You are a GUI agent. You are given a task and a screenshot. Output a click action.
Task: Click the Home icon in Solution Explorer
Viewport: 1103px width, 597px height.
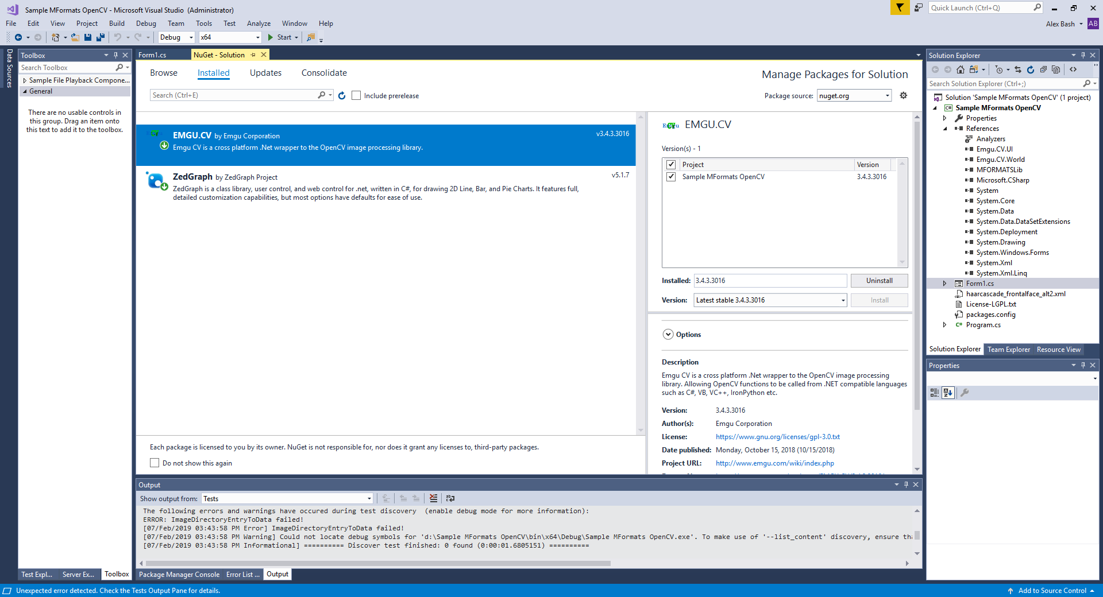pos(961,69)
